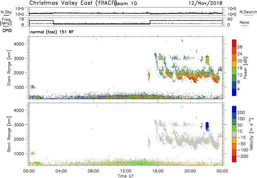
Task: Click the 'N.Search' legend label
Action: (x=248, y=12)
